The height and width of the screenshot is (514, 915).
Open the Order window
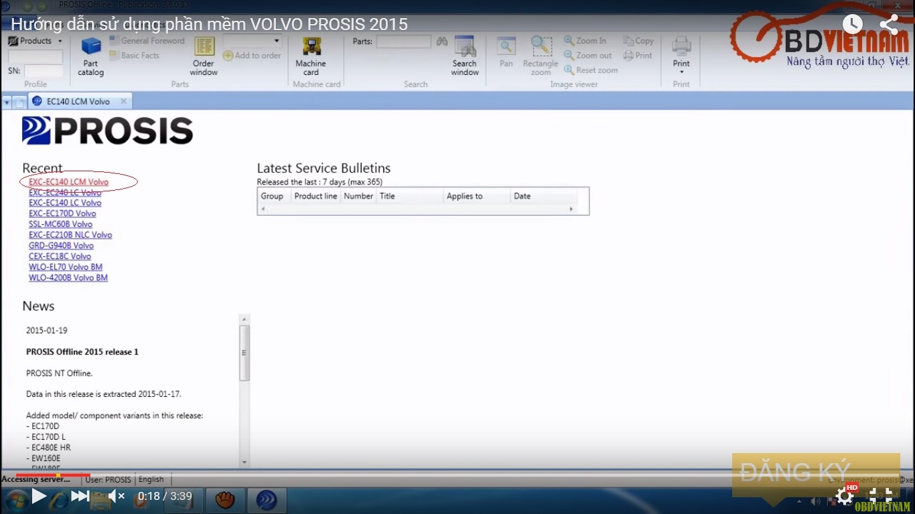[204, 56]
